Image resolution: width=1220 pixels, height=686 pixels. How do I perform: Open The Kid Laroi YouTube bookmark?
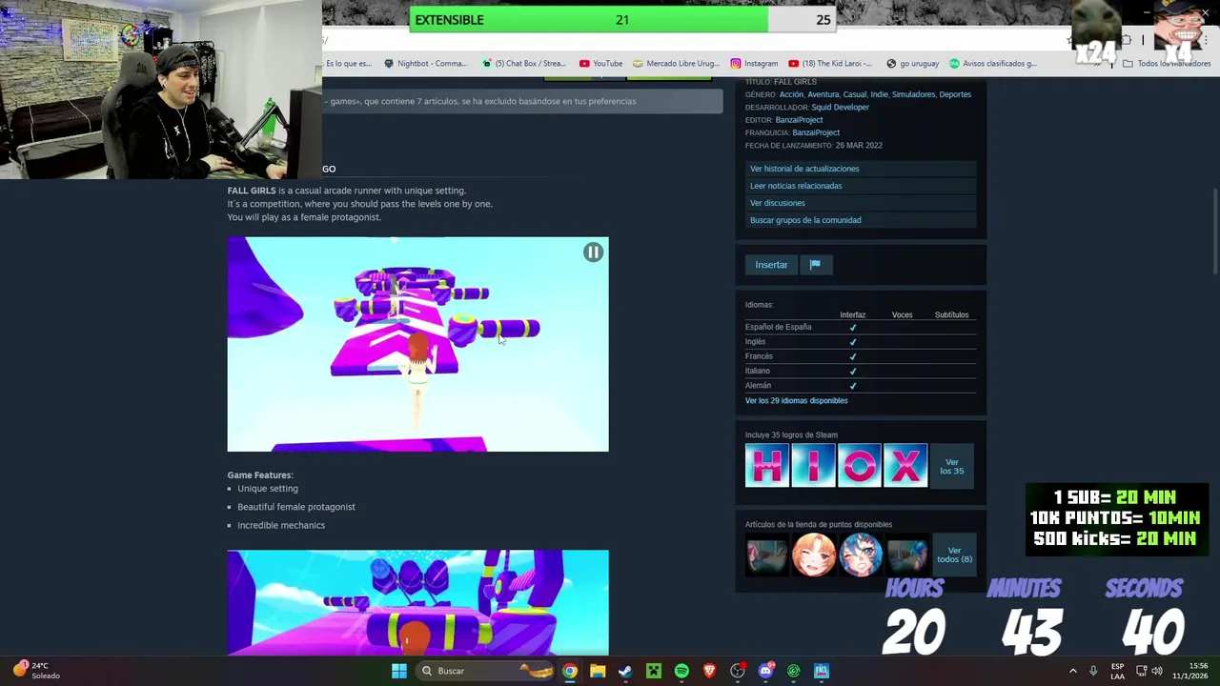click(x=829, y=63)
